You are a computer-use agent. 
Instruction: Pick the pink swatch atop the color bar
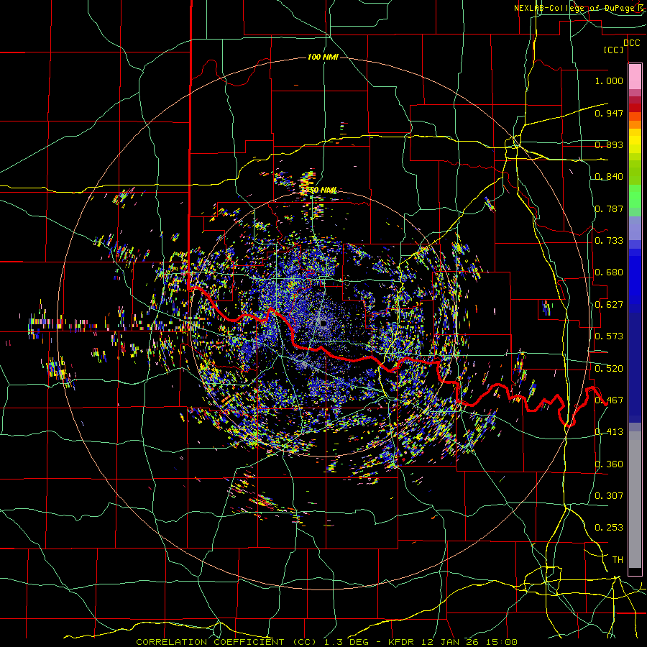point(635,76)
